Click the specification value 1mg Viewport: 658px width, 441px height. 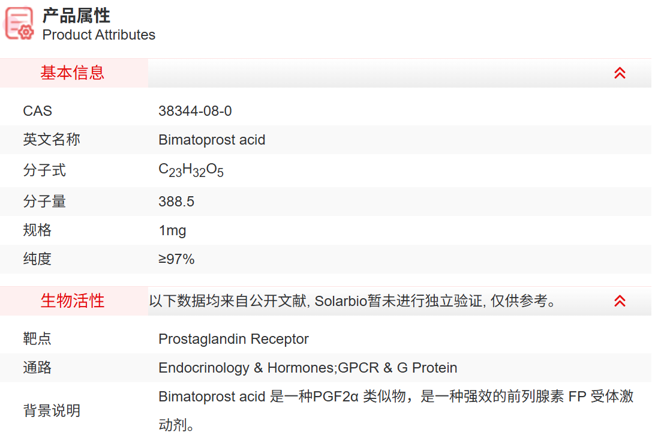pyautogui.click(x=172, y=230)
